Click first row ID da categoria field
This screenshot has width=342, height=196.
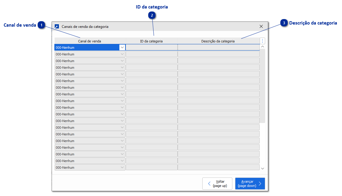coord(151,47)
